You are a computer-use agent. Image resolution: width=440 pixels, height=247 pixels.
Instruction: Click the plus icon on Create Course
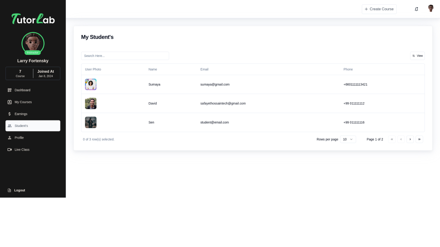pos(366,9)
